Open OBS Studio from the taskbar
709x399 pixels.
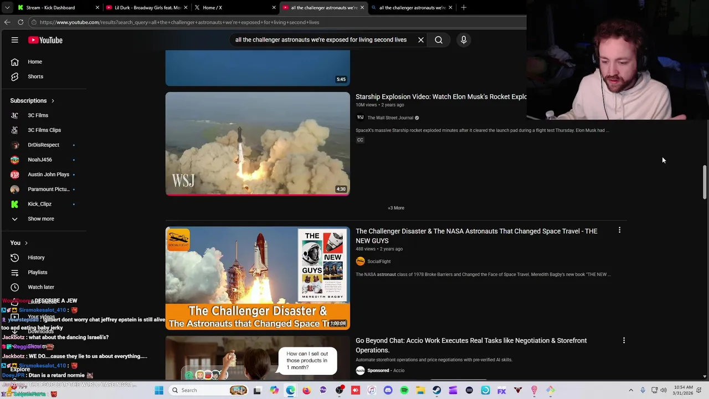pos(340,390)
